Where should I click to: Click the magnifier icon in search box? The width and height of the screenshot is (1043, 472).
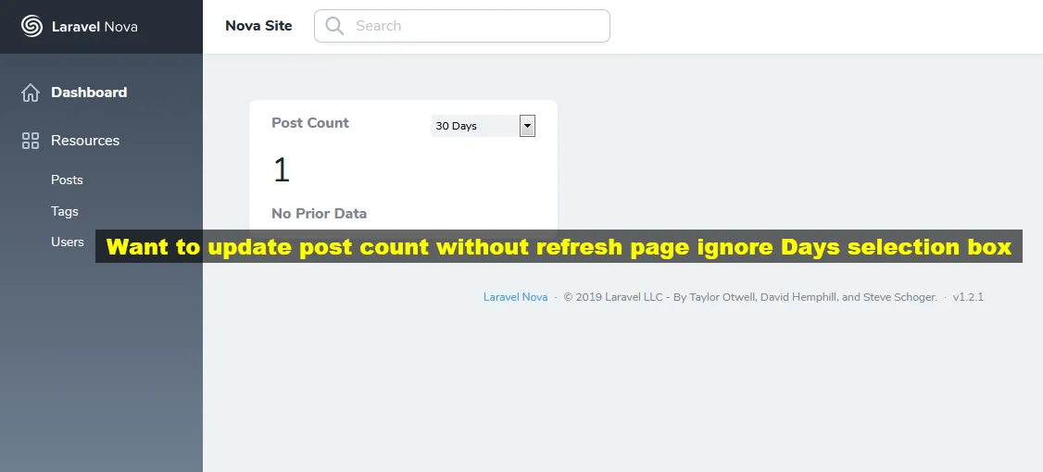click(334, 26)
